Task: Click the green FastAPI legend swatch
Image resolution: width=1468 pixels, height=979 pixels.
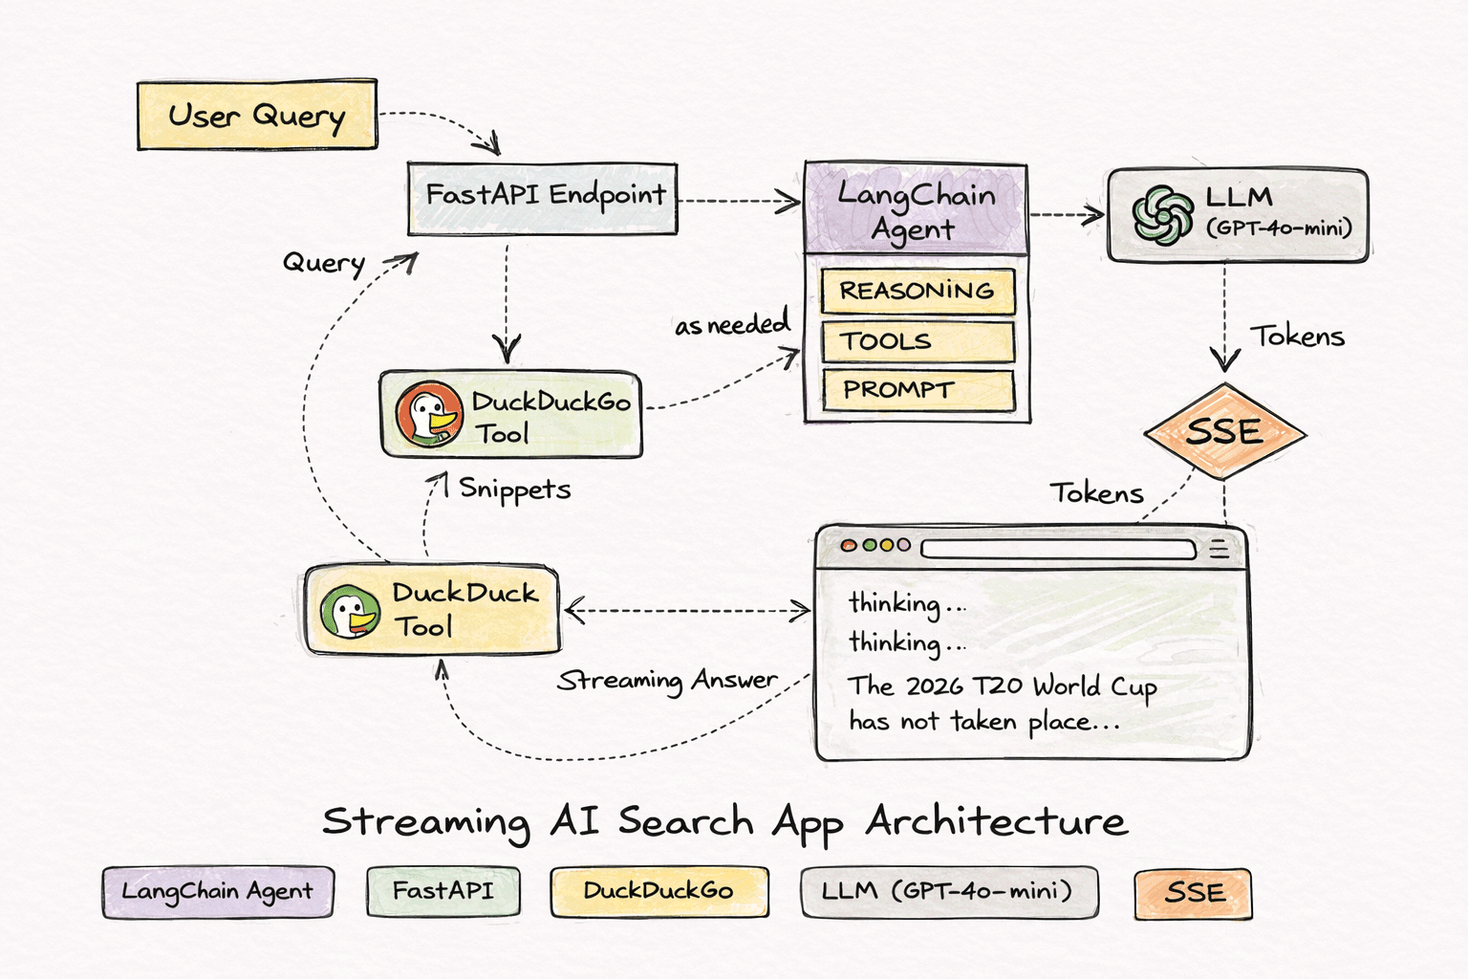Action: coord(443,891)
